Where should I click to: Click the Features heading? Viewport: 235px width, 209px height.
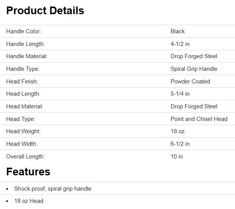click(x=28, y=171)
